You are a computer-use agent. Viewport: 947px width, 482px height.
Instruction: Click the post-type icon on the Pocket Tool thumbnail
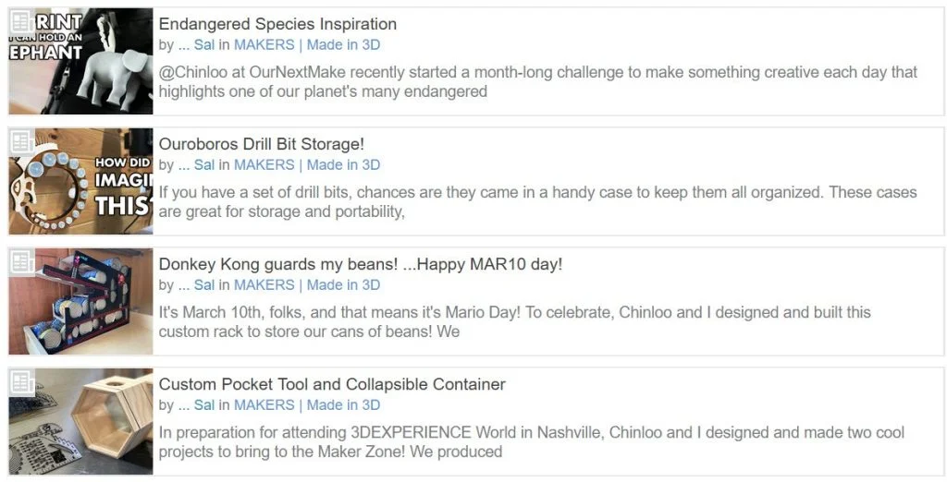[20, 381]
